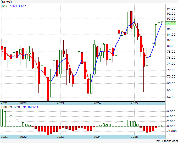Click the 2.000 MACD axis label

coord(171,122)
